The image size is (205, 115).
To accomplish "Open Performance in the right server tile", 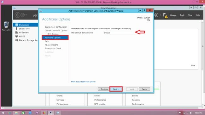I will point(138,104).
